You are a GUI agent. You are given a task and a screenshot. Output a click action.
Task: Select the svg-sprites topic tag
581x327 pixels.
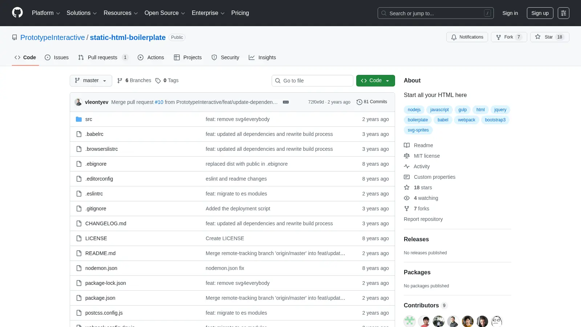point(418,130)
